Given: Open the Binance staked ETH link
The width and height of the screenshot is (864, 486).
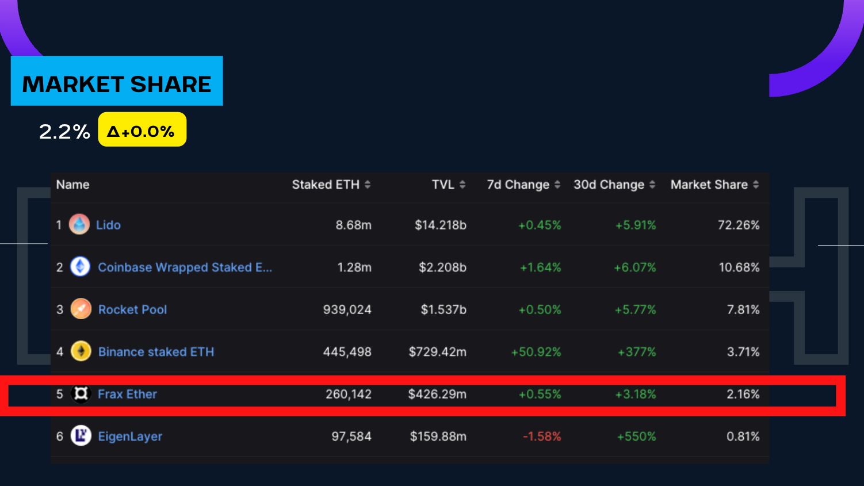Looking at the screenshot, I should pos(156,351).
